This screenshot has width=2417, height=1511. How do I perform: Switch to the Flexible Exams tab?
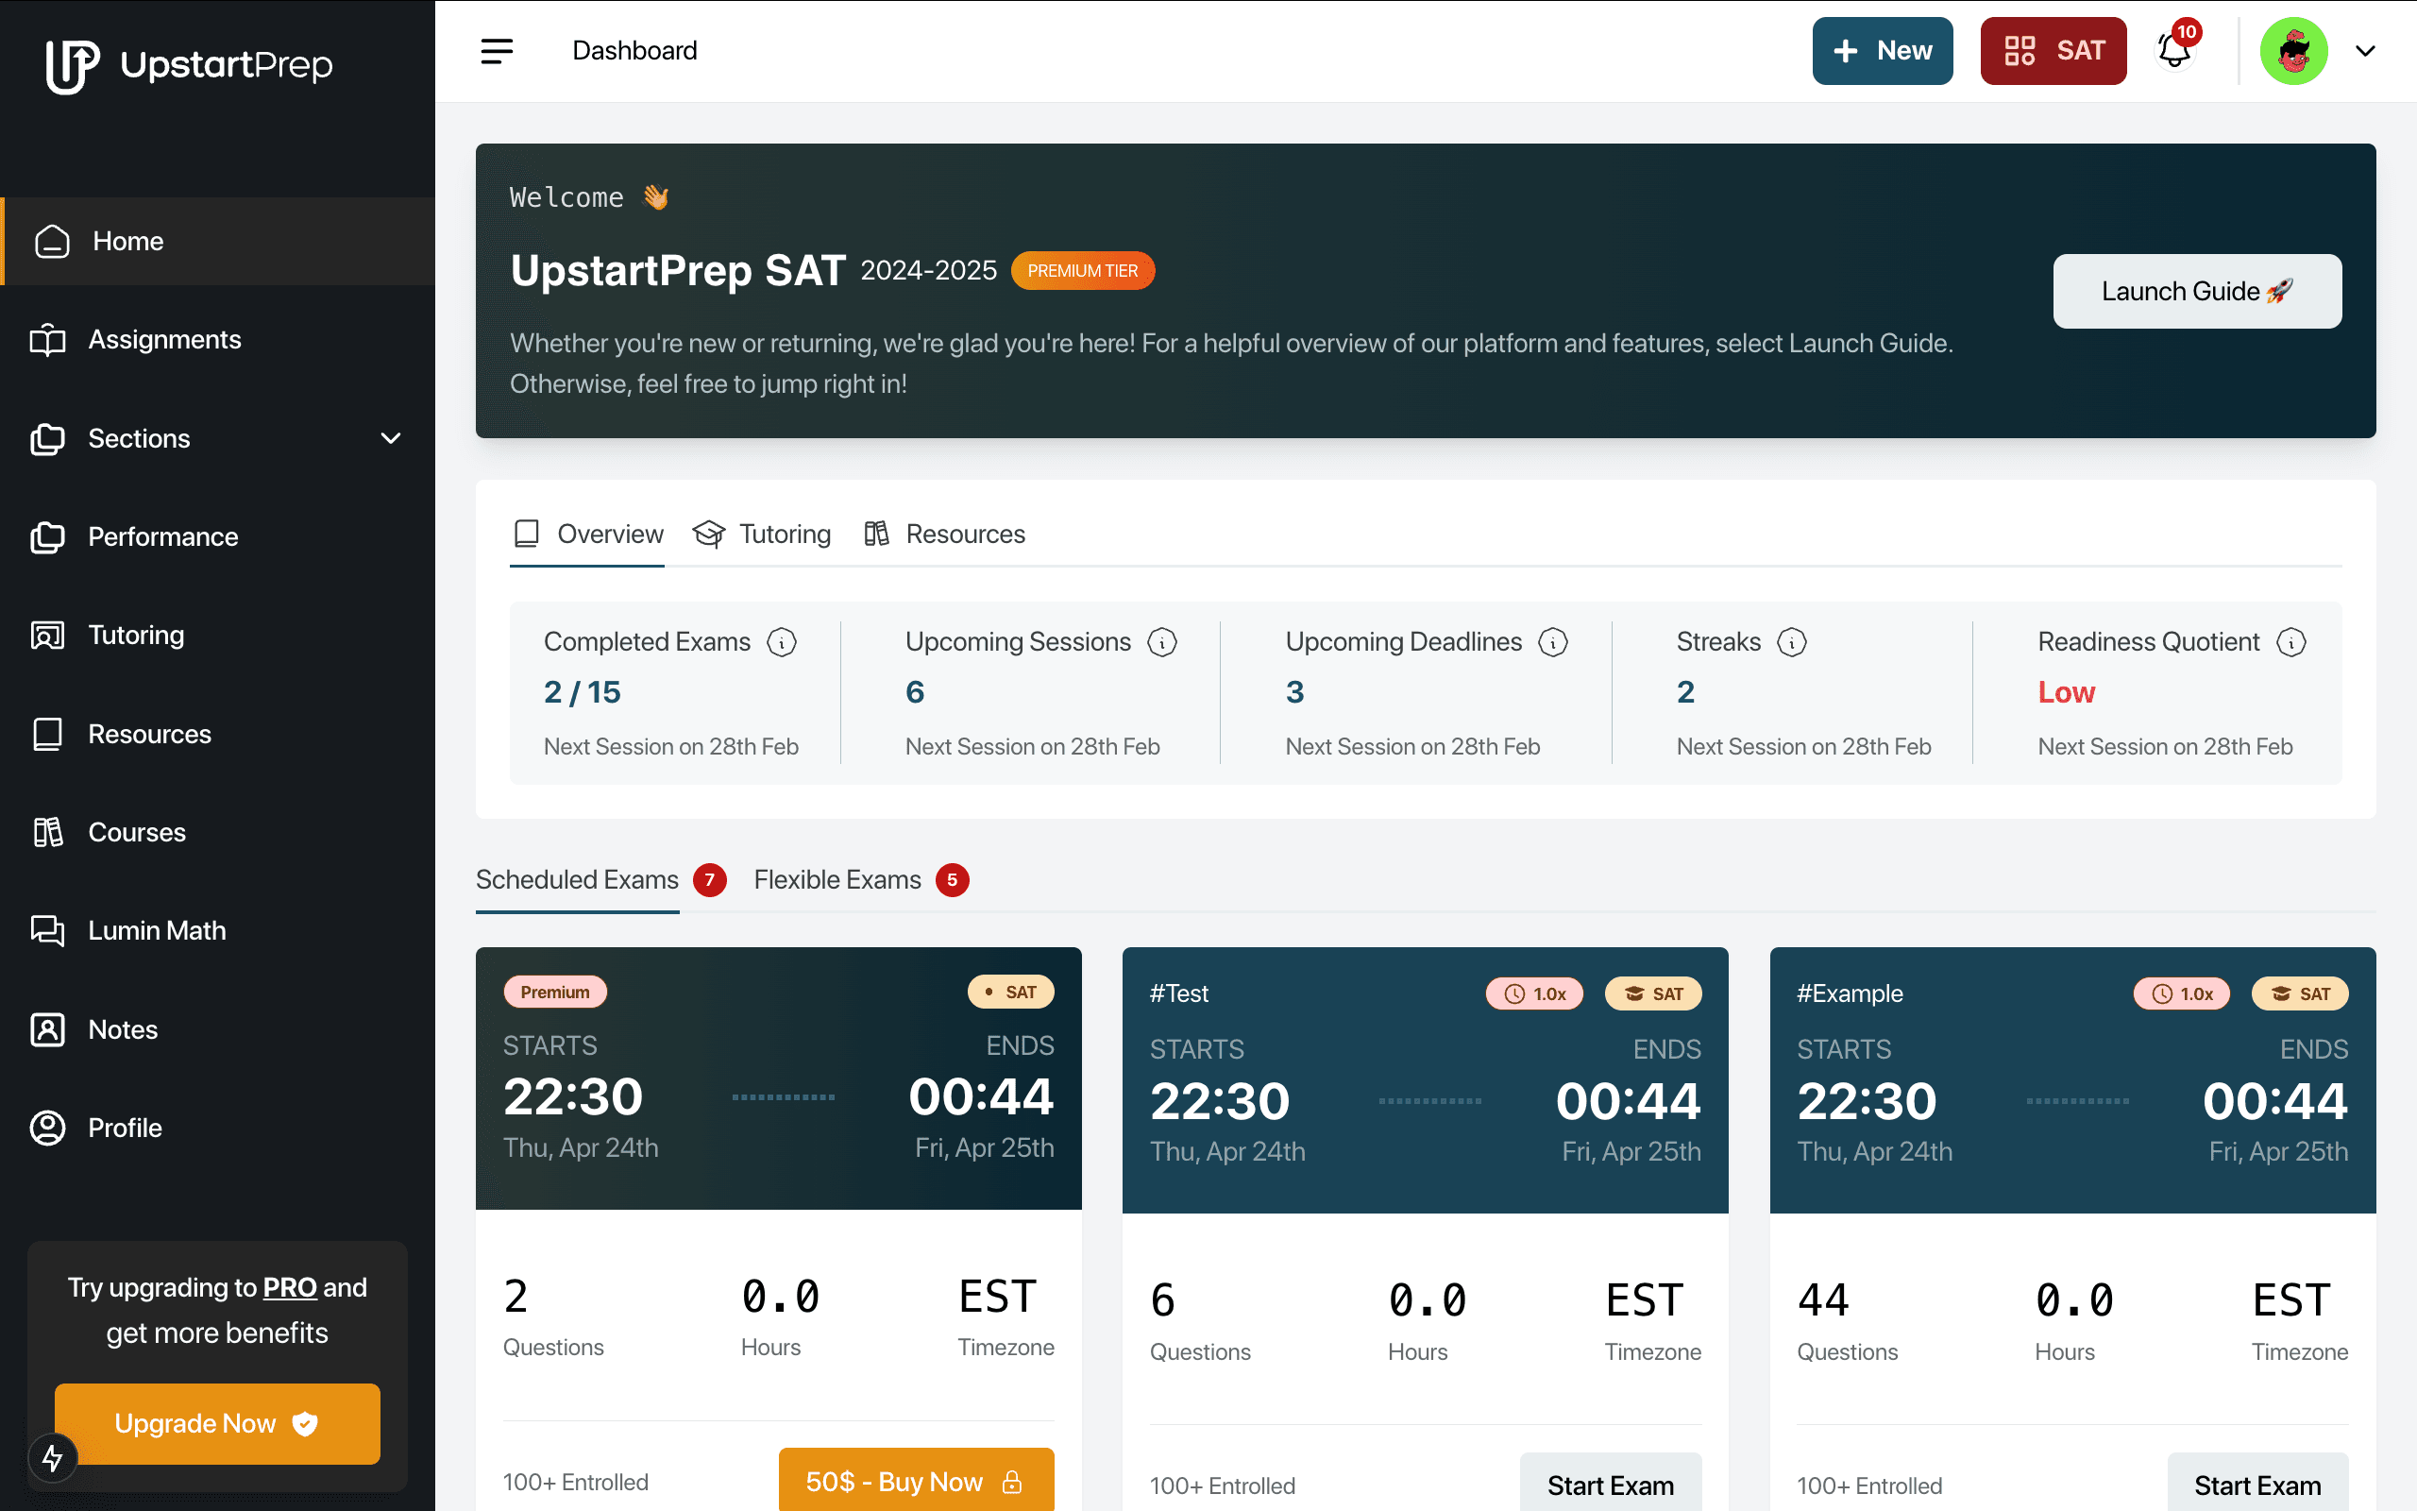(837, 879)
